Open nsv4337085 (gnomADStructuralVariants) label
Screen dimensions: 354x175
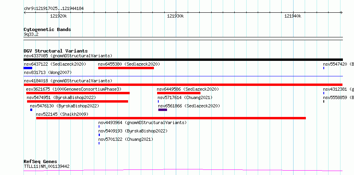tap(68, 56)
